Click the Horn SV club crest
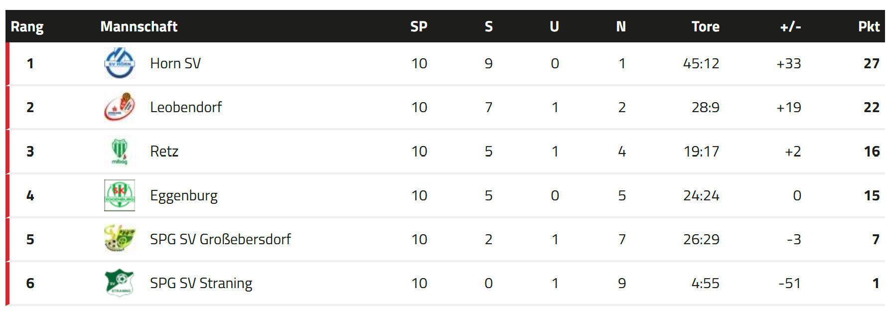This screenshot has width=893, height=311. click(x=120, y=63)
